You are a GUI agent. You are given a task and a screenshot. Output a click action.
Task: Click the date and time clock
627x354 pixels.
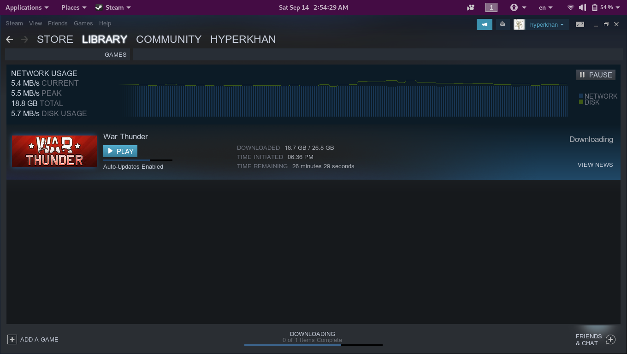313,7
